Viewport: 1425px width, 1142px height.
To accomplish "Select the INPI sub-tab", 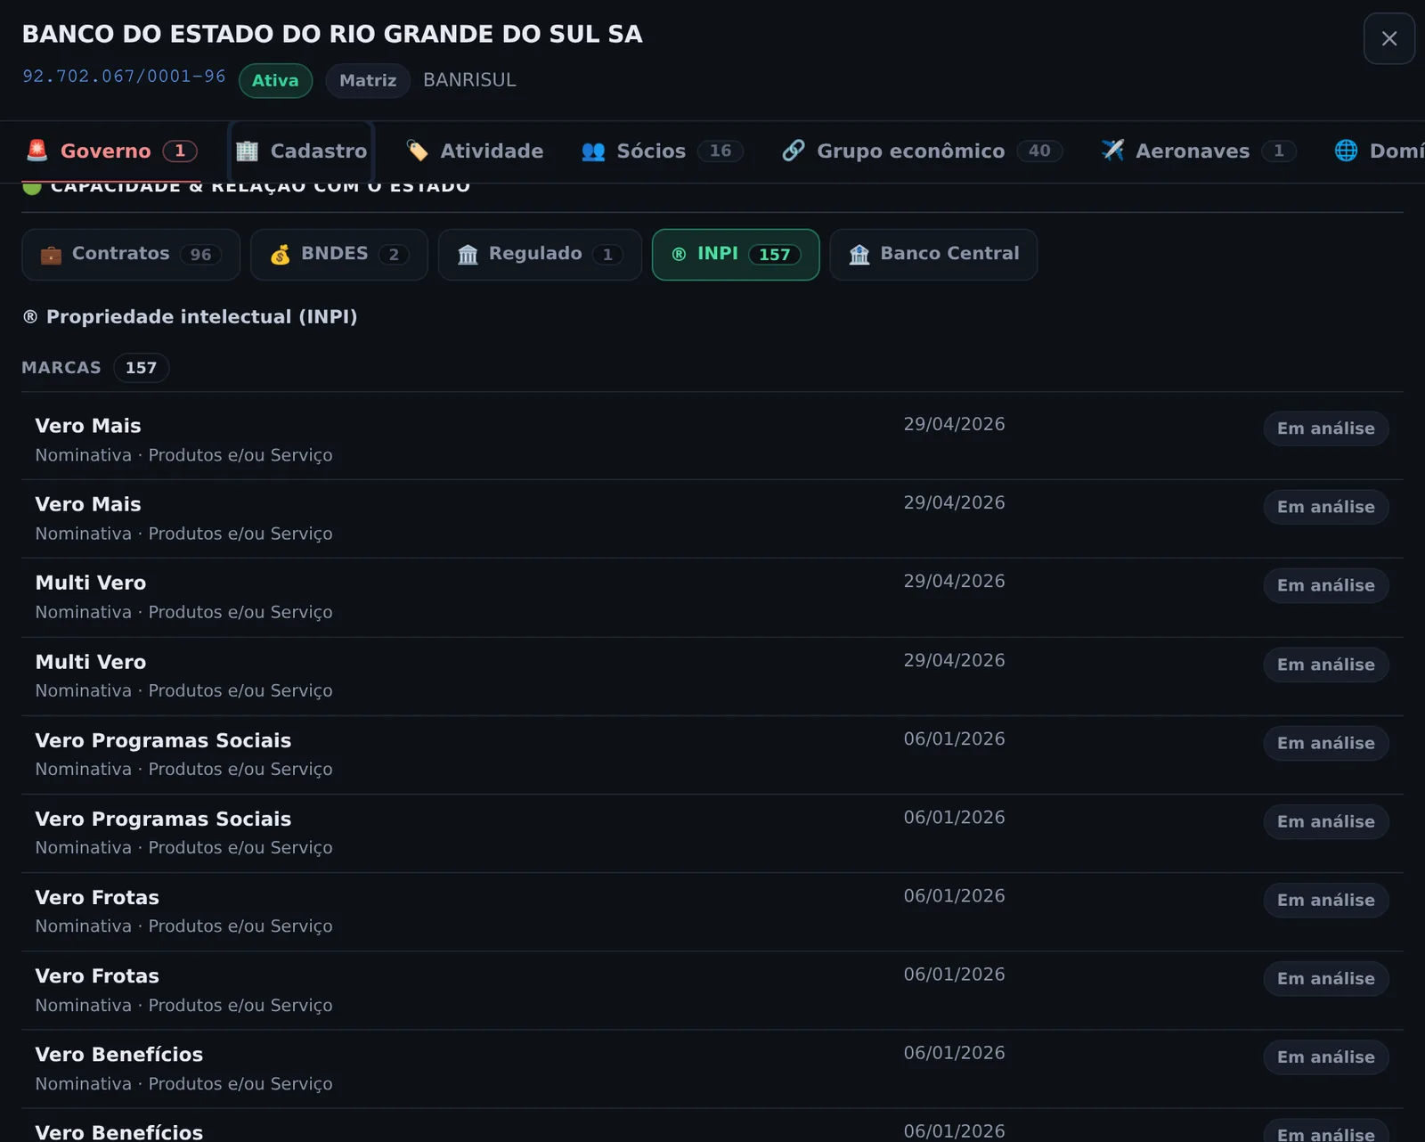I will click(x=736, y=255).
